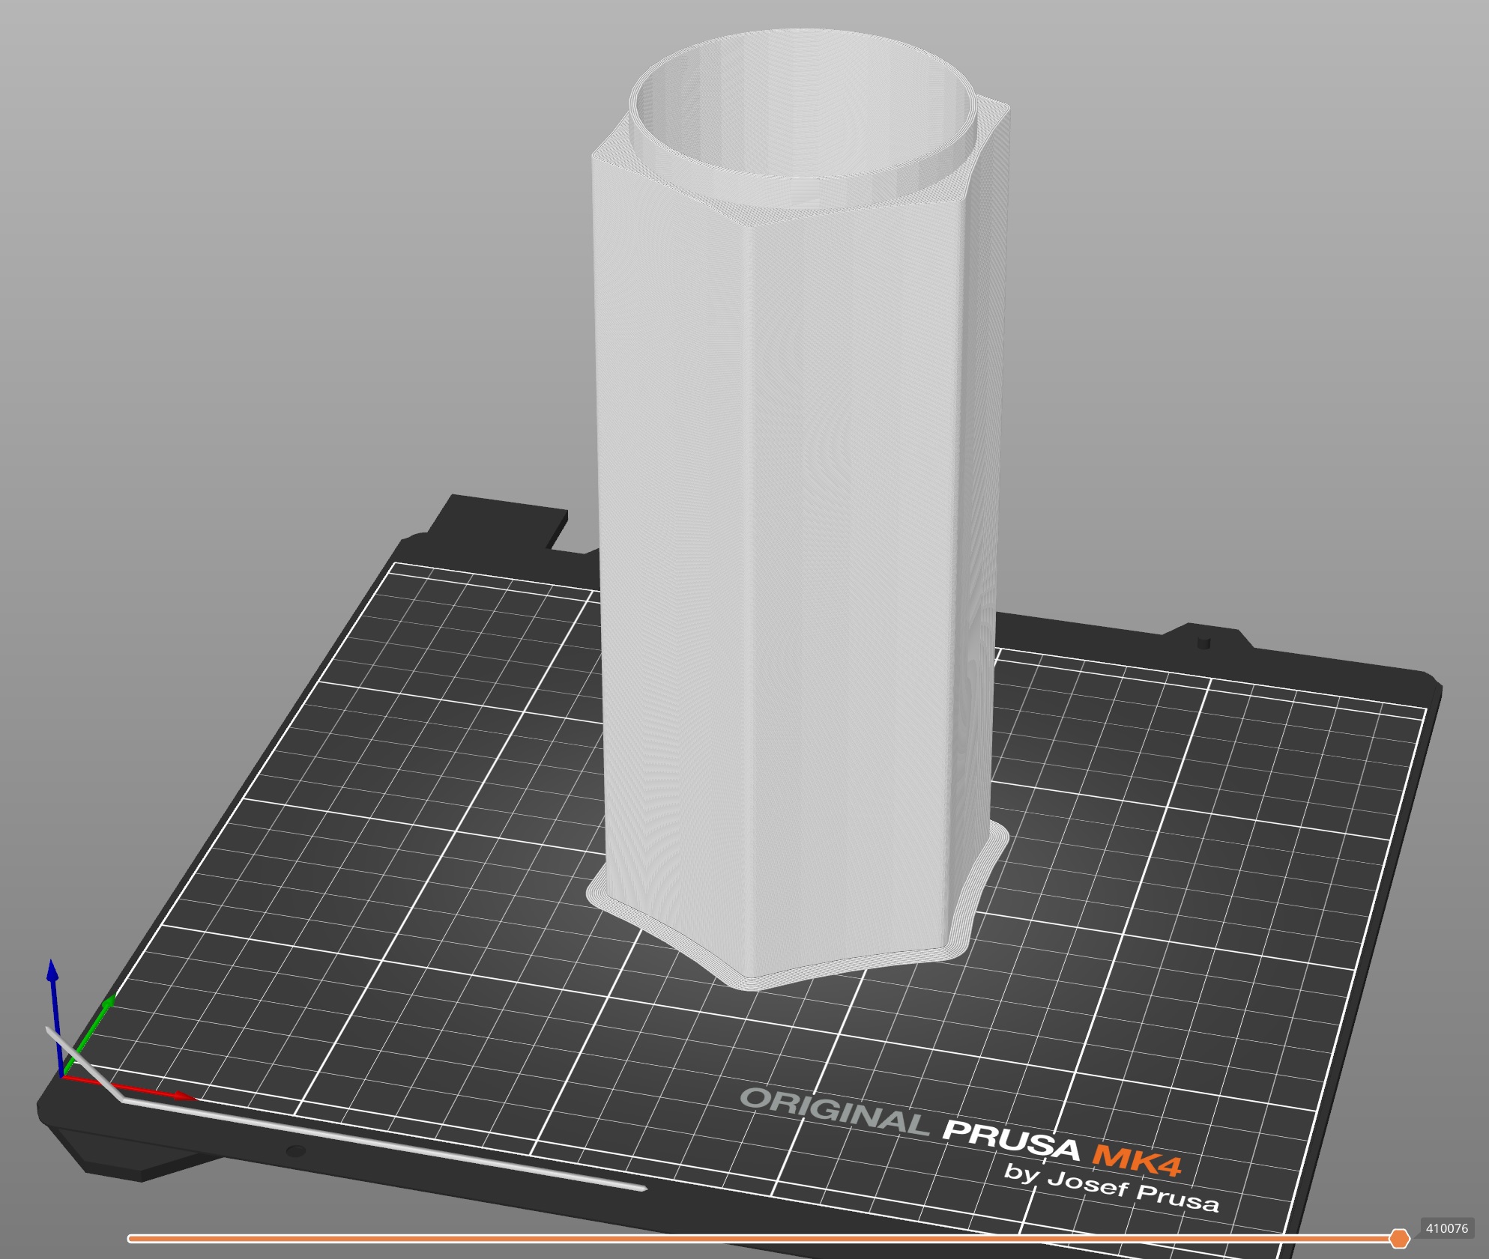Click the blue Z axis arrow
The image size is (1489, 1259).
(x=52, y=1017)
